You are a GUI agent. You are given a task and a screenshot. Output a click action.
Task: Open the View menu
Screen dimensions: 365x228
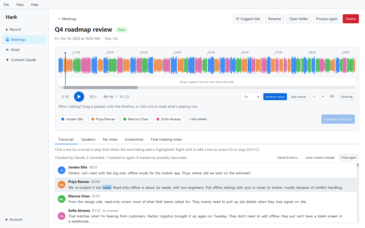pos(20,5)
